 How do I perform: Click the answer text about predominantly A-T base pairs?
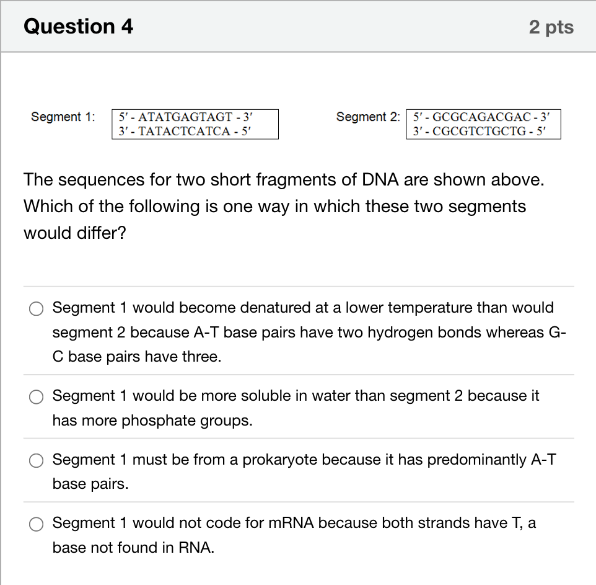click(x=304, y=471)
